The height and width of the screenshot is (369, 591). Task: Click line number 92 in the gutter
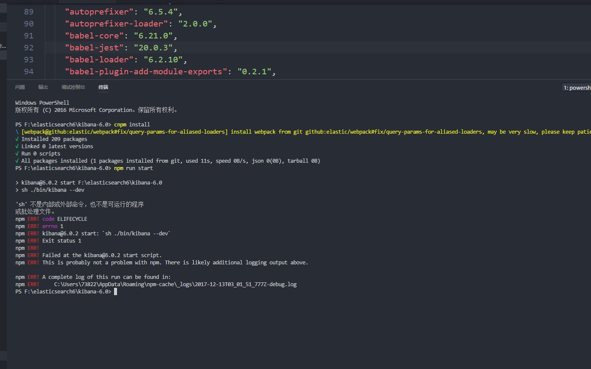point(29,48)
